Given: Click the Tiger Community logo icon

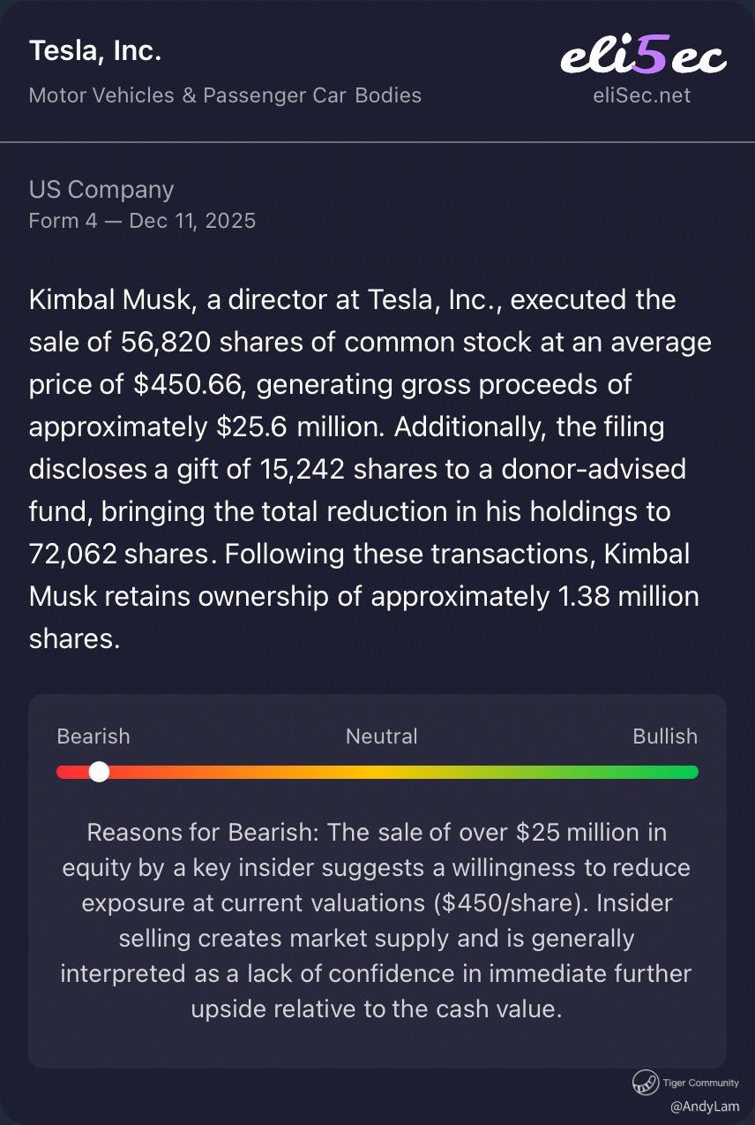Looking at the screenshot, I should click(x=642, y=1082).
